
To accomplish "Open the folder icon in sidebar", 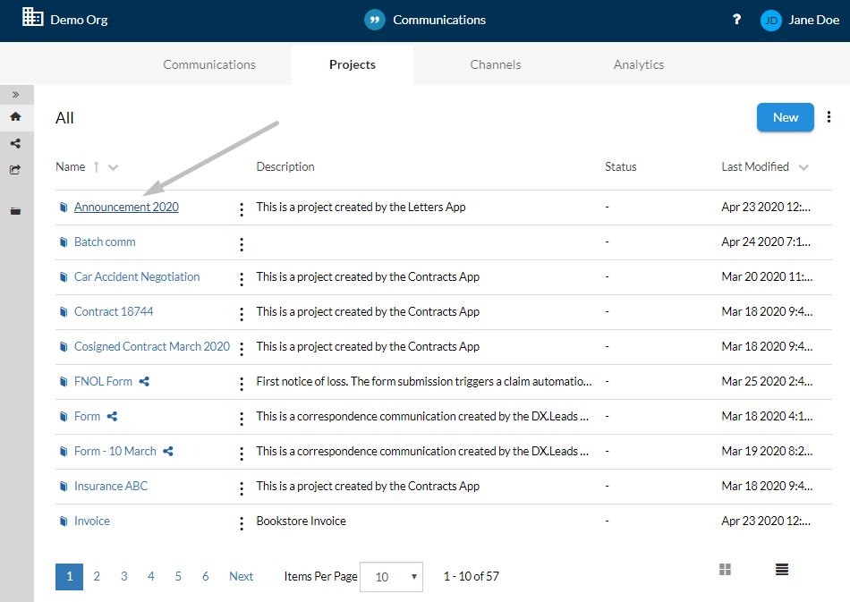I will (16, 211).
